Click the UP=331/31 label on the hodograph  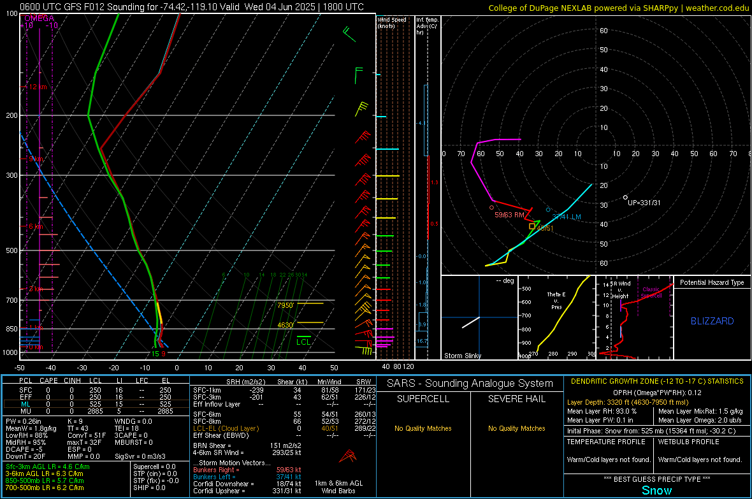coord(644,203)
